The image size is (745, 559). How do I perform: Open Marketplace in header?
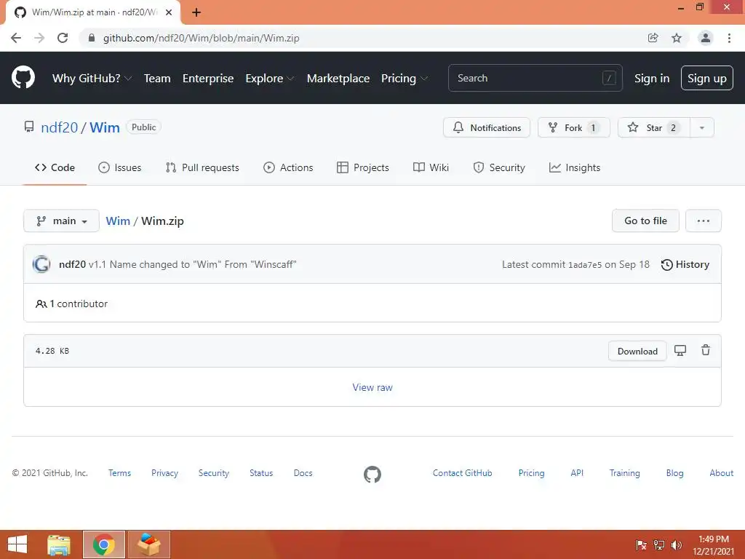(x=338, y=78)
